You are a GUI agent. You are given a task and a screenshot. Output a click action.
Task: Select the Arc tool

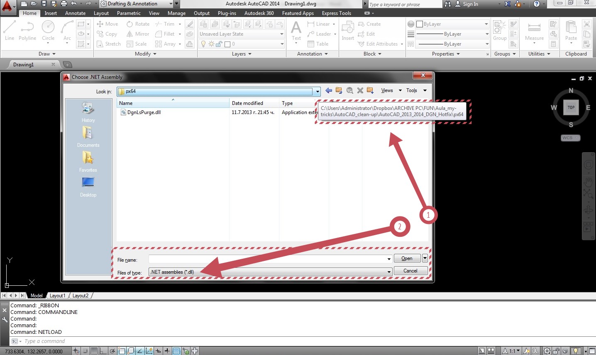pos(67,31)
